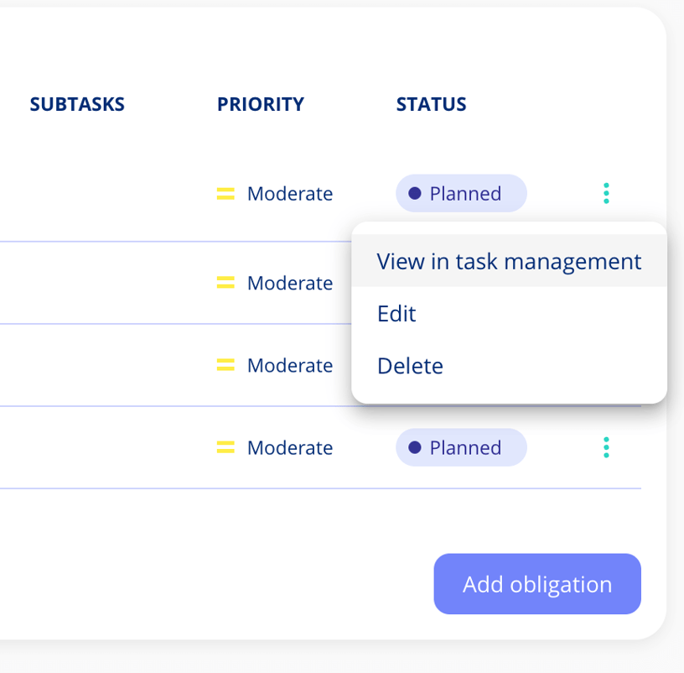Image resolution: width=684 pixels, height=673 pixels.
Task: Click the yellow priority icon in the fourth row
Action: [x=225, y=447]
